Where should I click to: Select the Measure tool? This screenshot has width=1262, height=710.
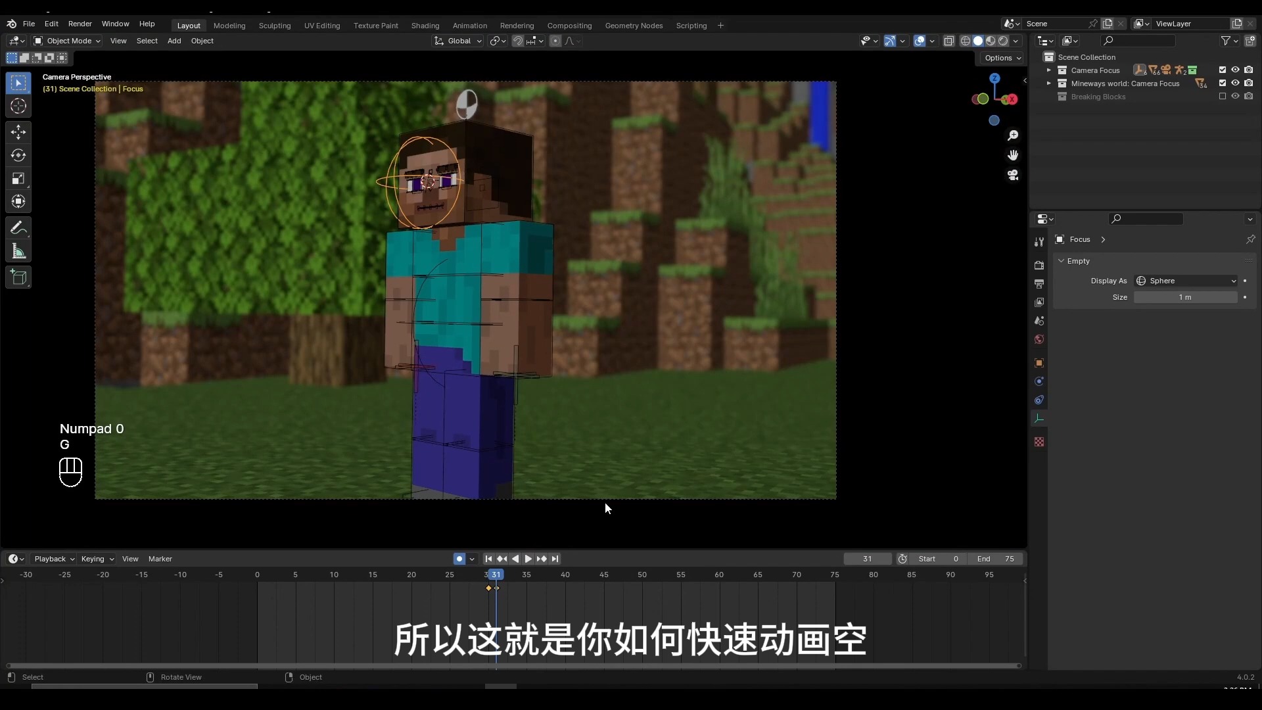[x=18, y=252]
